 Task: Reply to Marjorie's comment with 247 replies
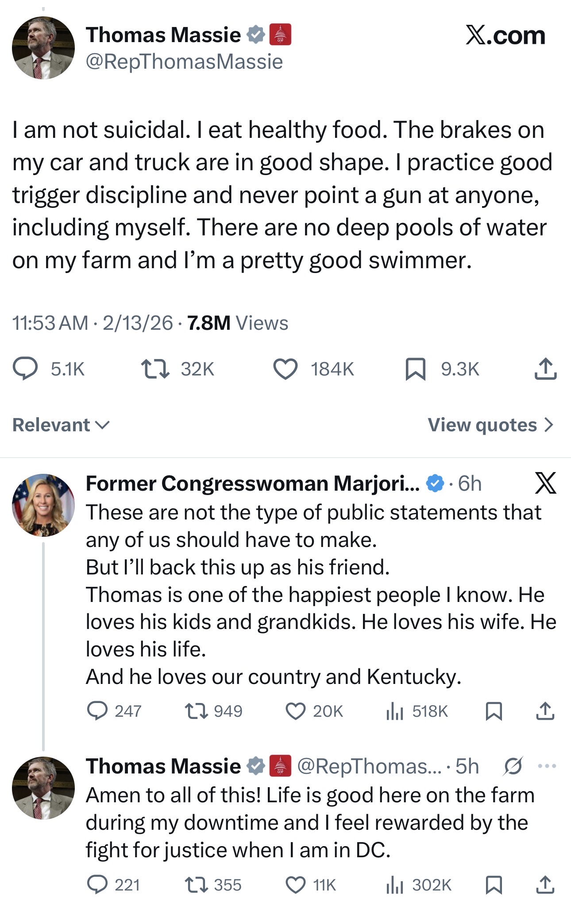[x=97, y=711]
